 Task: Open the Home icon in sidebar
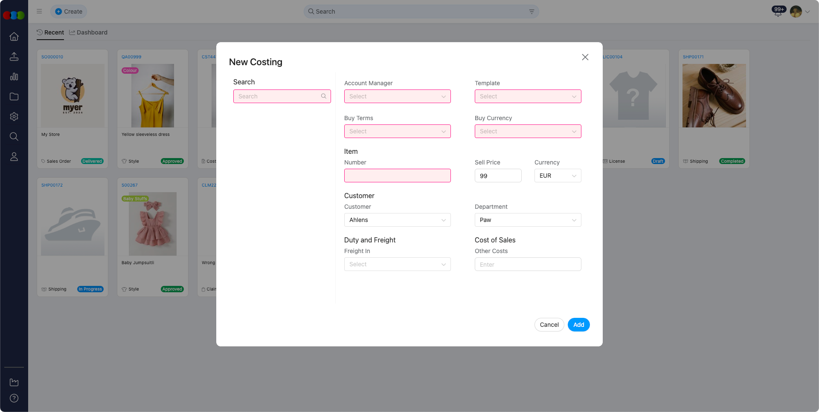coord(14,37)
